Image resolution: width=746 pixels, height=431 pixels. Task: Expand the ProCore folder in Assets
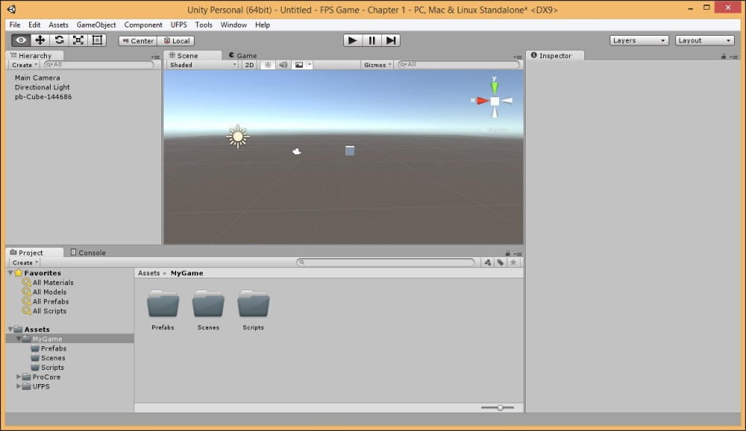(19, 377)
